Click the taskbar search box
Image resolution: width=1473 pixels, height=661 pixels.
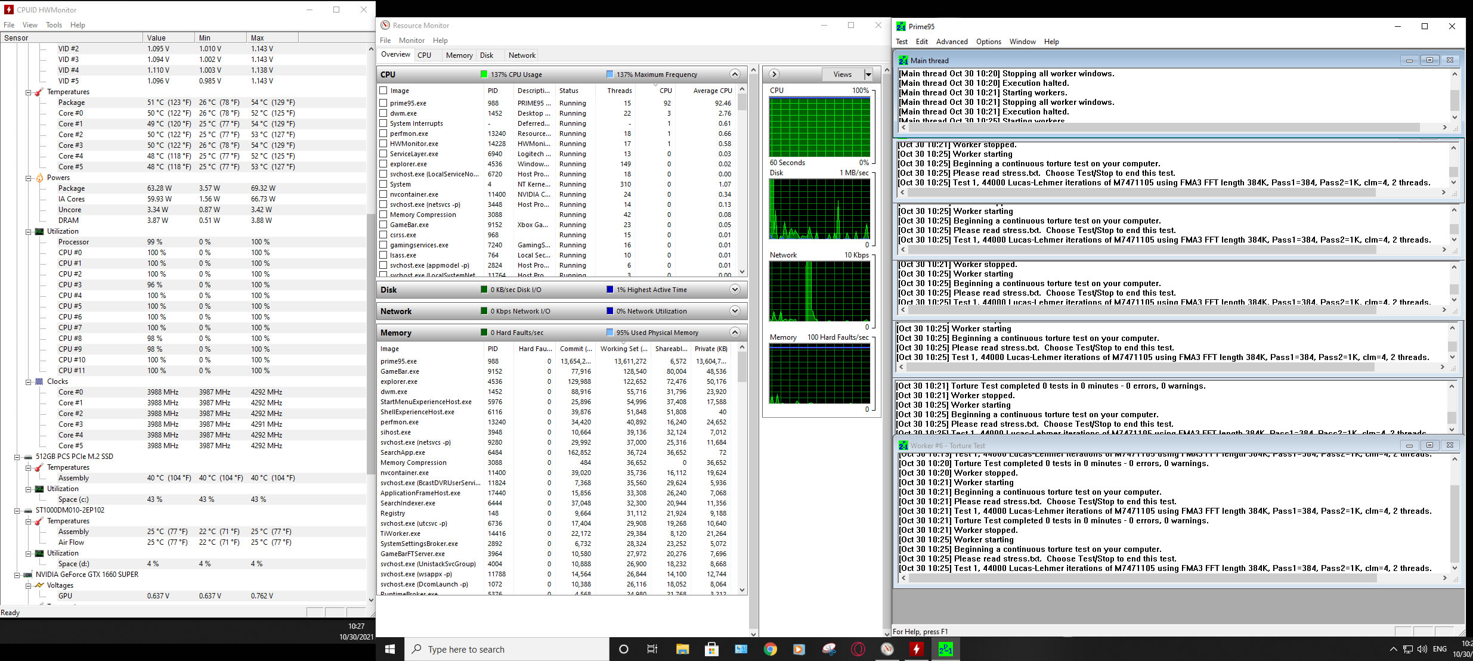[x=507, y=649]
